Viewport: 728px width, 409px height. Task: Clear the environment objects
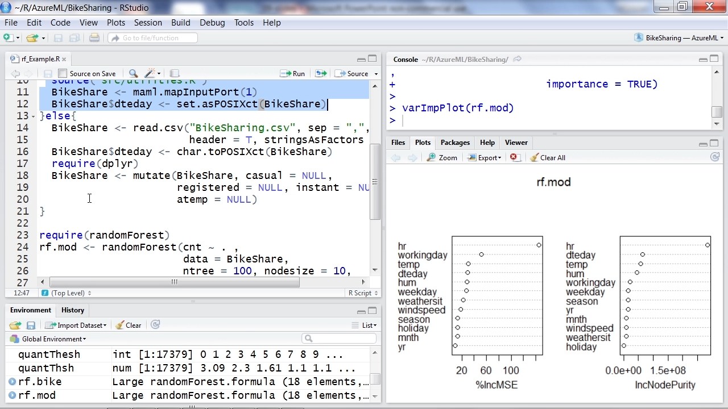pyautogui.click(x=129, y=325)
